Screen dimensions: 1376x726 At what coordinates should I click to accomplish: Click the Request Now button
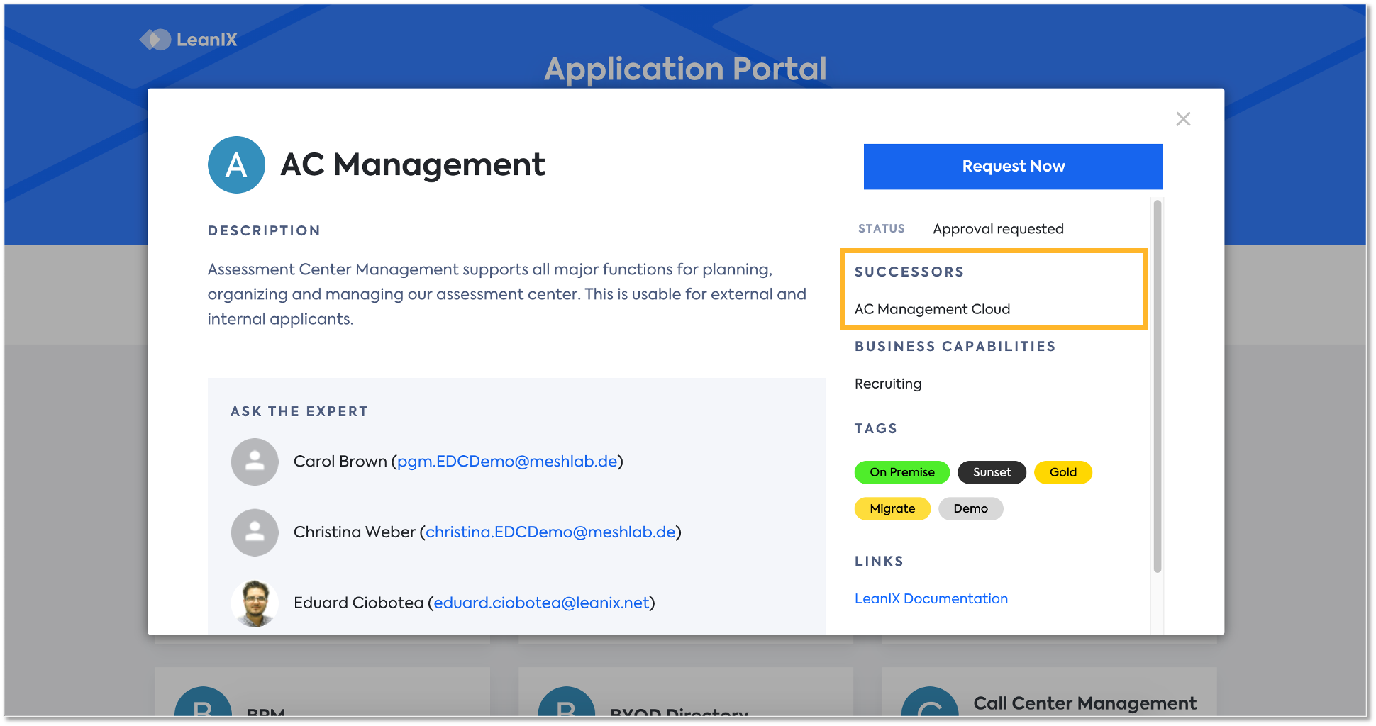1013,167
